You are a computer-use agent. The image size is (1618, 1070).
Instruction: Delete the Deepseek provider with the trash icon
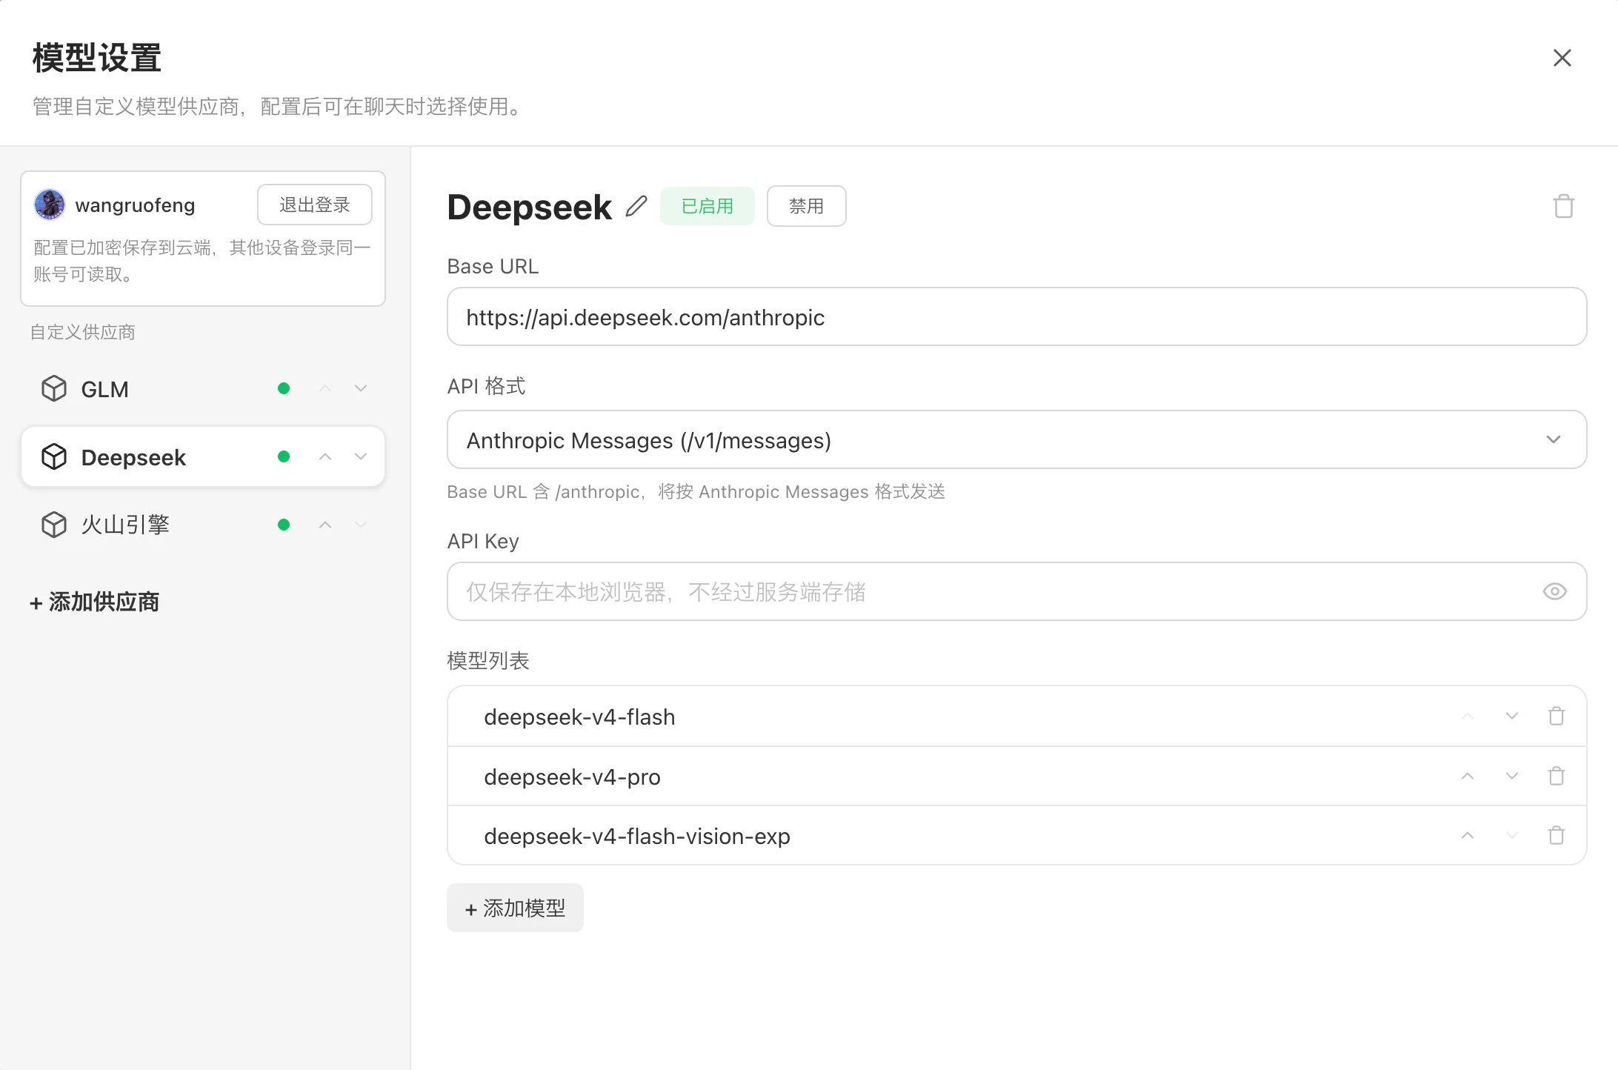pyautogui.click(x=1563, y=206)
